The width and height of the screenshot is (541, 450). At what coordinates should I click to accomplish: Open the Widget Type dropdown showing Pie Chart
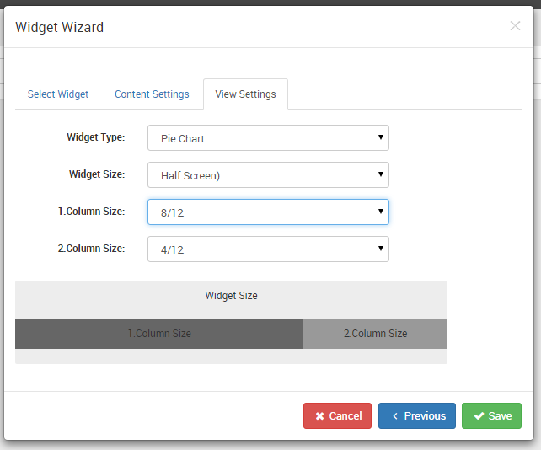tap(268, 138)
